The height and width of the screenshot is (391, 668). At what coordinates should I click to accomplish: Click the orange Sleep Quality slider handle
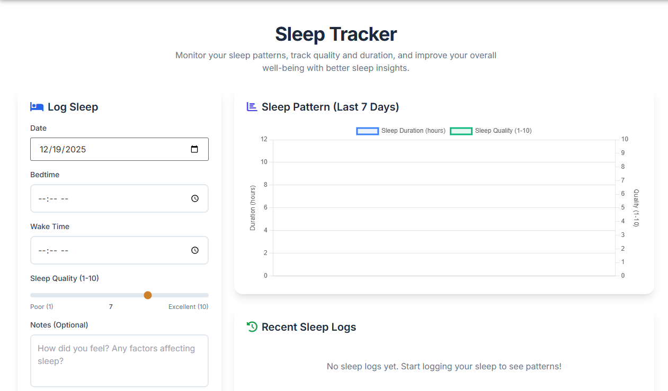[x=148, y=295]
